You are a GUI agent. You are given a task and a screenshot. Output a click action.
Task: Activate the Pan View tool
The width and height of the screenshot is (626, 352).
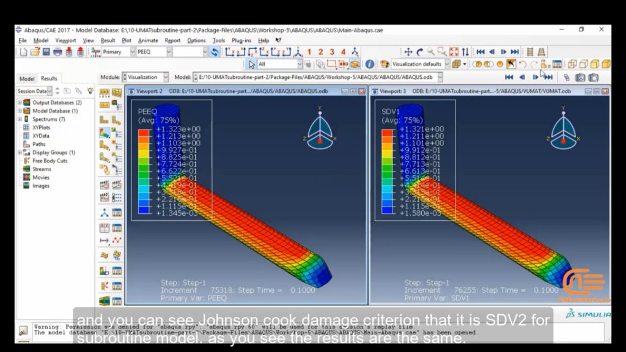point(408,51)
